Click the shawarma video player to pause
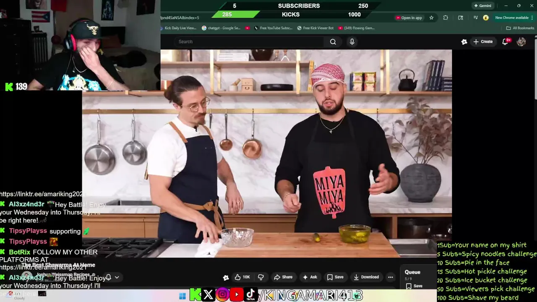 267,154
